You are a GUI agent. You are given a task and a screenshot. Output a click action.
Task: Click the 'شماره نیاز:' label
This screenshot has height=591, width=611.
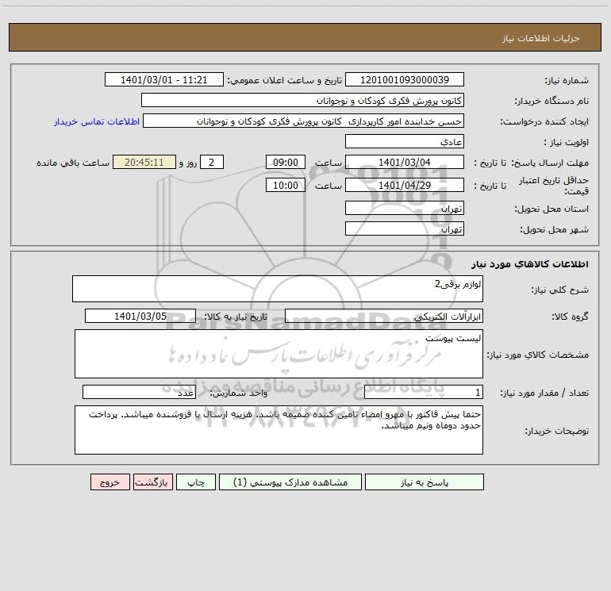(x=567, y=81)
